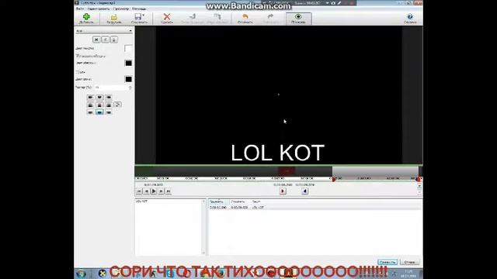497x279 pixels.
Task: Click the red subtitle block on timeline
Action: [287, 171]
